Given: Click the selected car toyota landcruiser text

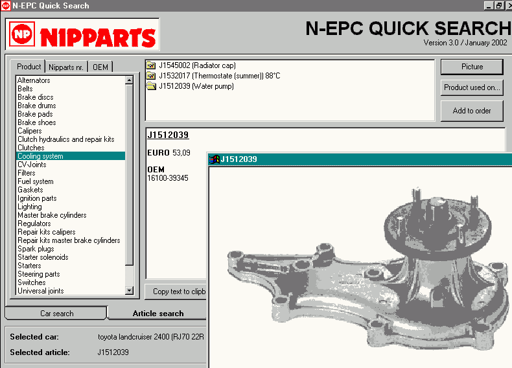Looking at the screenshot, I should coord(151,337).
